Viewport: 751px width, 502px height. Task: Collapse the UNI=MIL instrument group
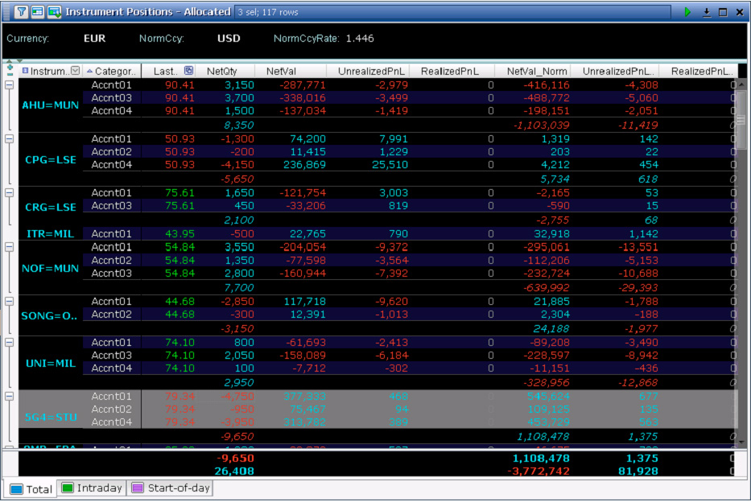click(10, 343)
